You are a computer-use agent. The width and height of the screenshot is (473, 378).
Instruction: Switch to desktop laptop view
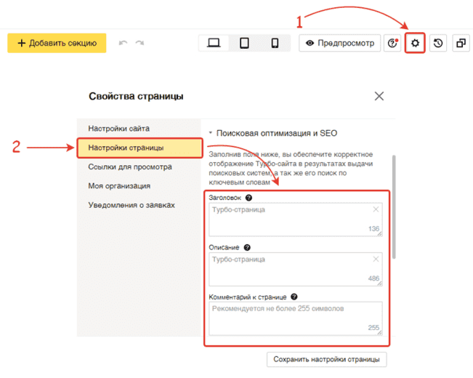[214, 43]
